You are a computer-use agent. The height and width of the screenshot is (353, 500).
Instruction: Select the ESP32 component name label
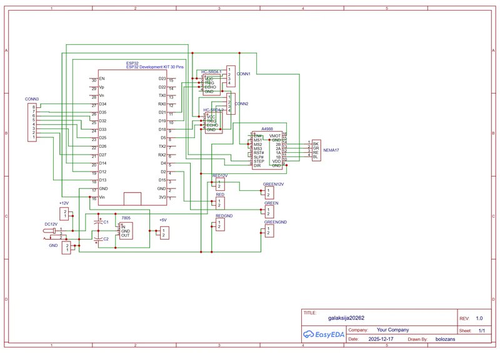coord(132,64)
